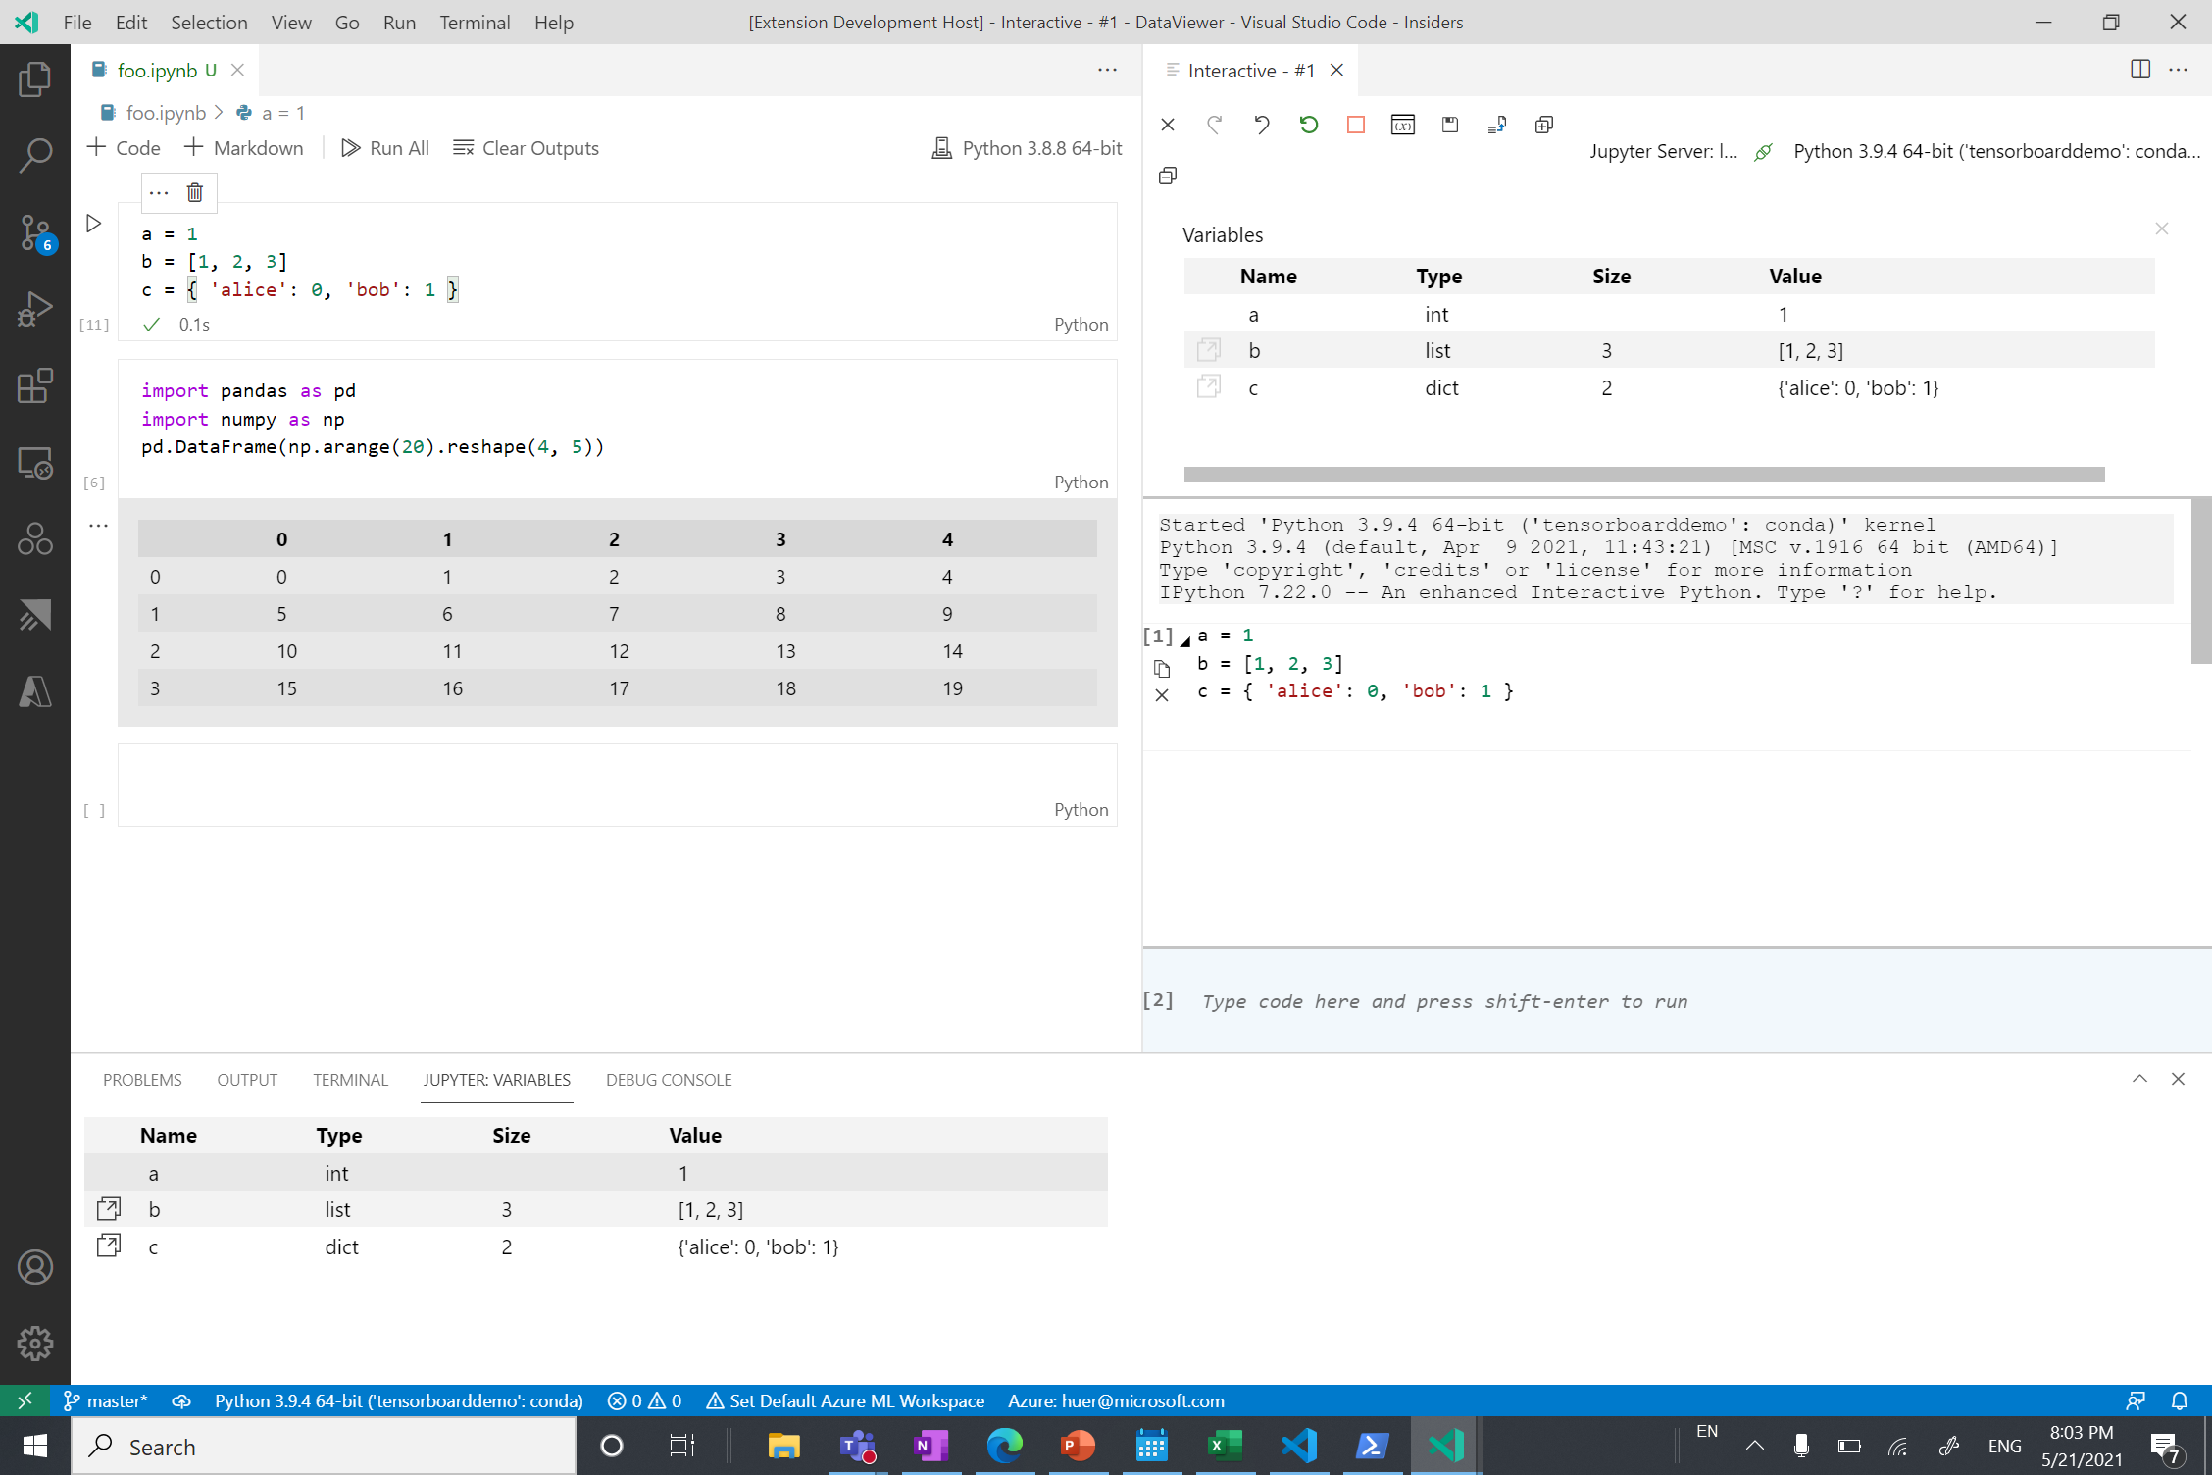
Task: Open the Python 3.8.8 kernel picker
Action: coord(1026,148)
